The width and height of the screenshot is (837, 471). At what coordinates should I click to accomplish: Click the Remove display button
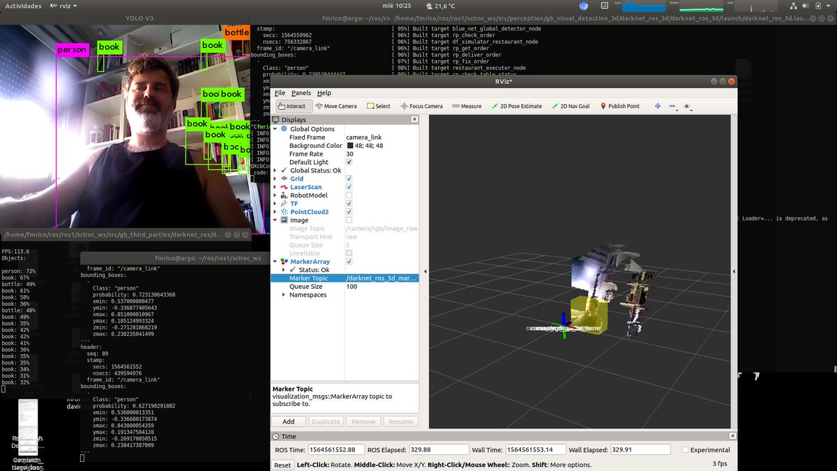coord(363,421)
